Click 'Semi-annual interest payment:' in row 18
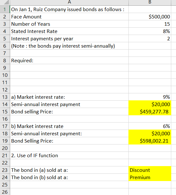176x195 pixels. point(69,134)
